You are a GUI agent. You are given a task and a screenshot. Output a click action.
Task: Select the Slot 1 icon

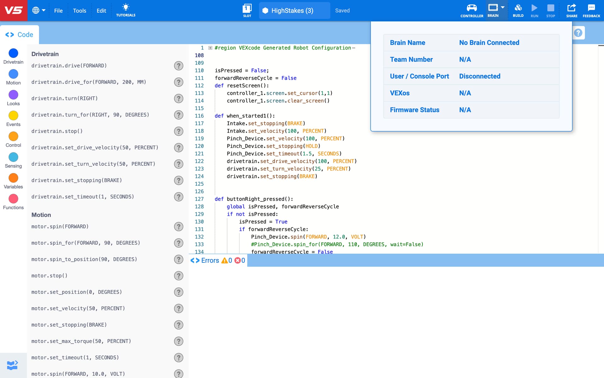[247, 10]
